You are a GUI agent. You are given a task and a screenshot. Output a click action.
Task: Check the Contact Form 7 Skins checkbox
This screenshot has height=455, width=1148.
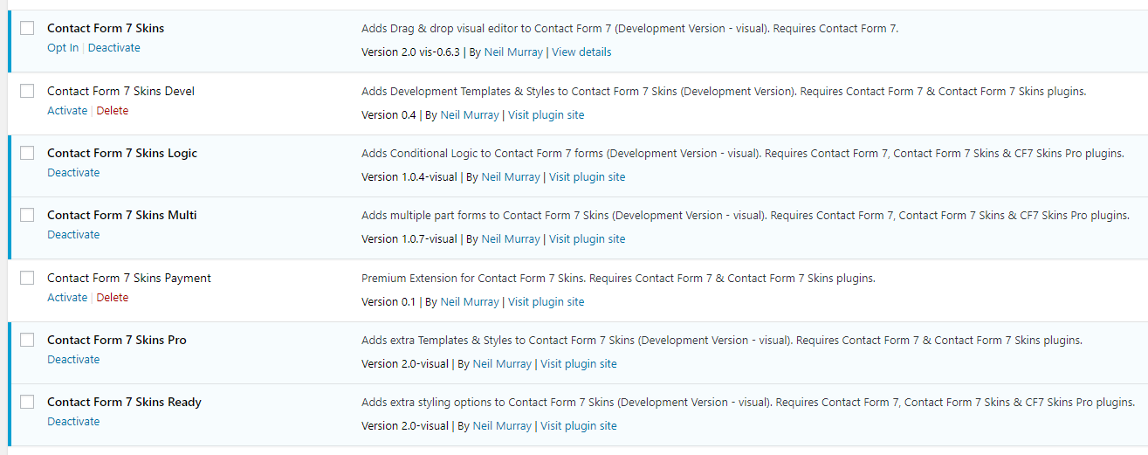click(27, 28)
